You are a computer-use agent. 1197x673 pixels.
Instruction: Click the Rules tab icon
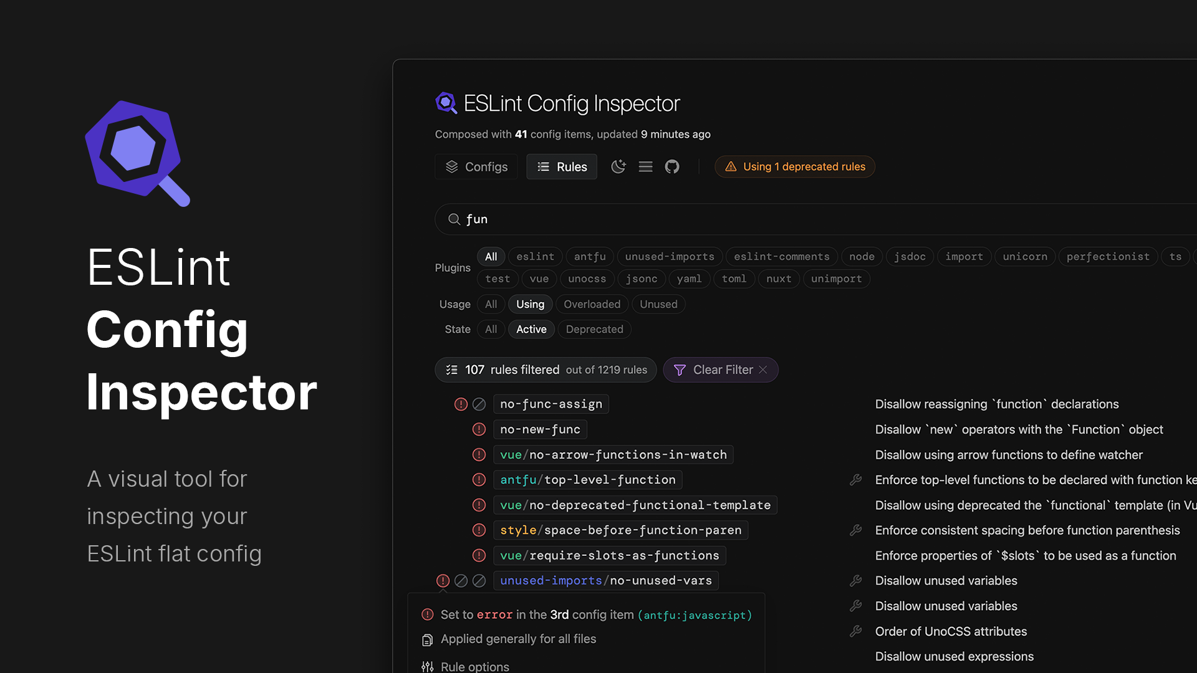coord(542,166)
